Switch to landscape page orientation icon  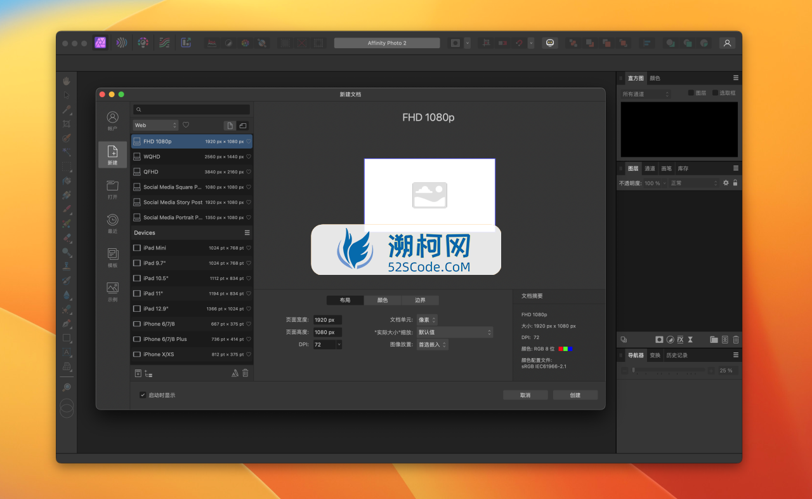242,125
